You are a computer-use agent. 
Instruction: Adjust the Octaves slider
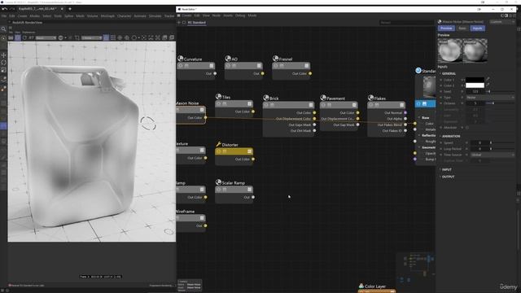coord(500,103)
